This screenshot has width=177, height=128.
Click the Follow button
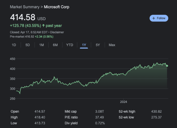(159, 18)
